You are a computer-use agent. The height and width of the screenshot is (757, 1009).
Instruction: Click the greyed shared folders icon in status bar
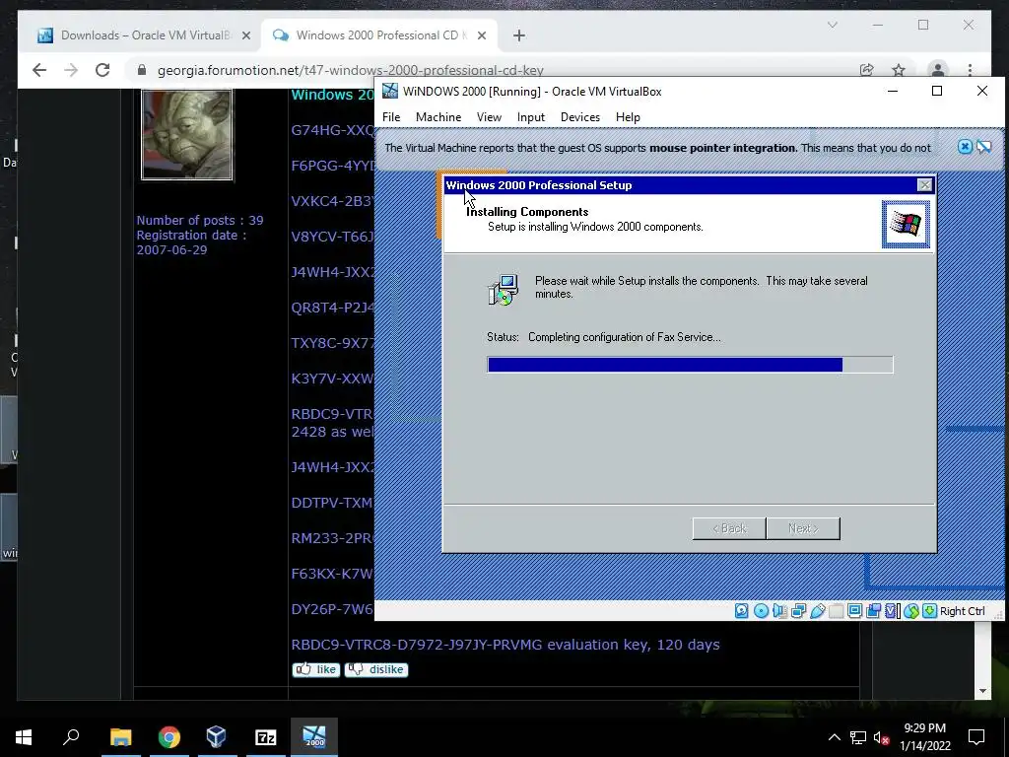tap(836, 611)
